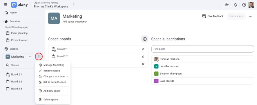Open the Marketing space three-dot menu
Screen dimensions: 257x105
tap(39, 57)
